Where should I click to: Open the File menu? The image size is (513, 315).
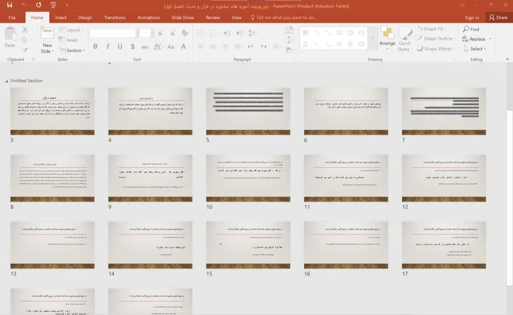point(12,17)
